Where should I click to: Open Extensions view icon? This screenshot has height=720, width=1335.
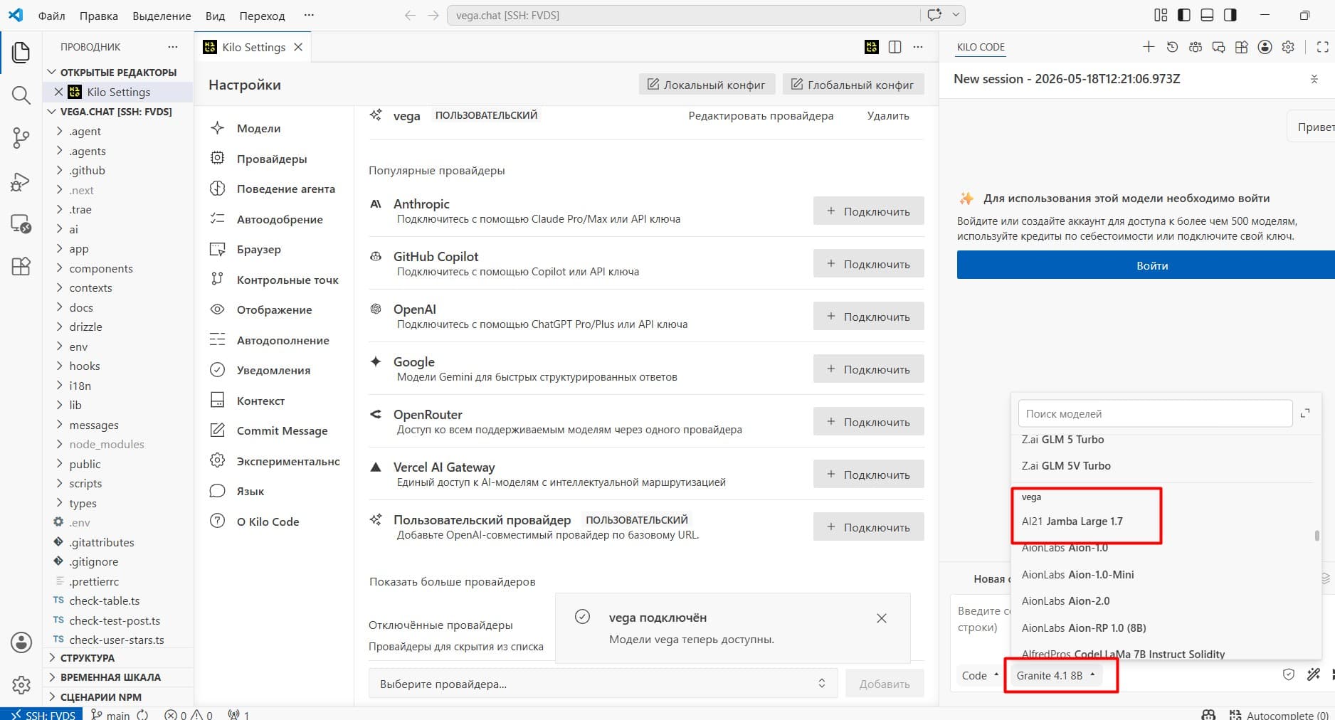pyautogui.click(x=21, y=267)
